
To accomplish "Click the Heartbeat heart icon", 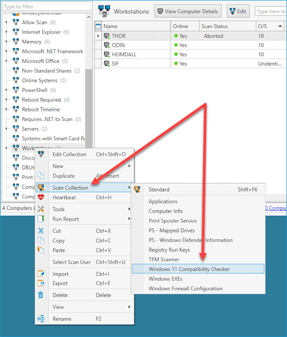I will pyautogui.click(x=41, y=197).
